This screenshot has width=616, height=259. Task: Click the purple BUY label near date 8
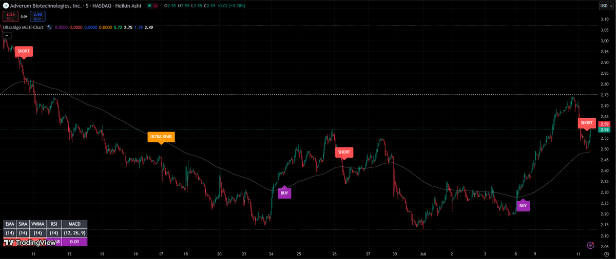(x=523, y=205)
